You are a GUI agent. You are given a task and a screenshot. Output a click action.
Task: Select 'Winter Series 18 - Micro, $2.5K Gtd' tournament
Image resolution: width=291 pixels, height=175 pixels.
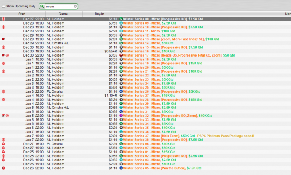(x=150, y=59)
